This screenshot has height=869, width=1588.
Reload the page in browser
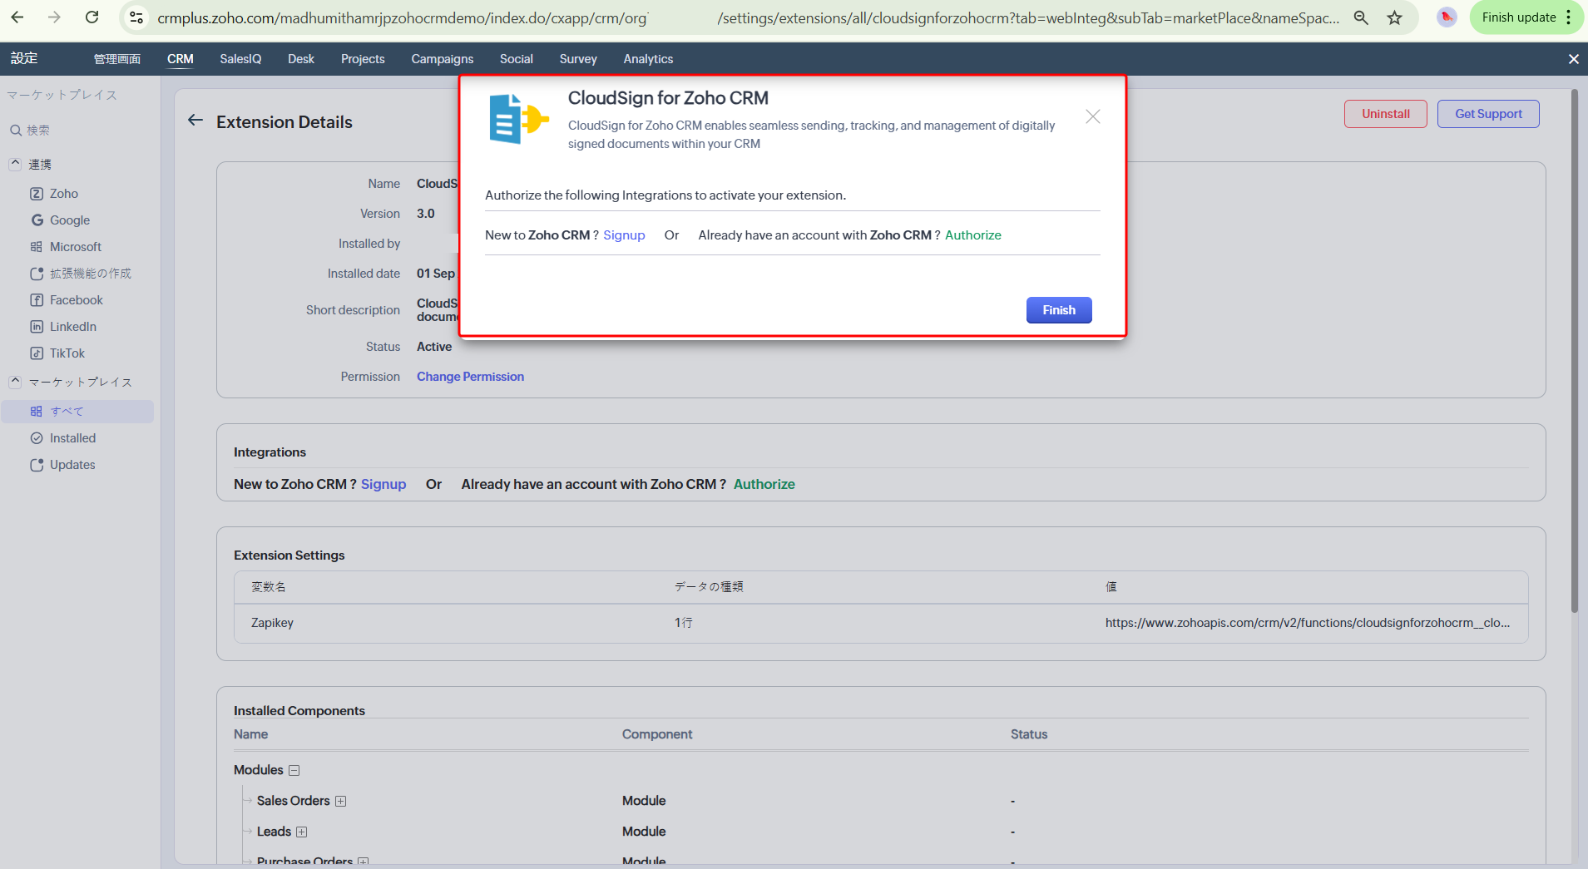pos(92,17)
